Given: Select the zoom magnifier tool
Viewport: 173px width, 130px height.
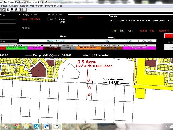Looking at the screenshot, I should pos(4,10).
